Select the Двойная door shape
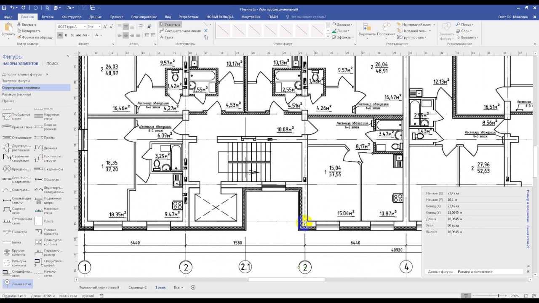Viewport: 539px width, 303px height. [x=45, y=148]
